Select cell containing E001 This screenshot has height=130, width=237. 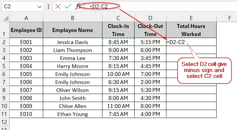[x=26, y=42]
